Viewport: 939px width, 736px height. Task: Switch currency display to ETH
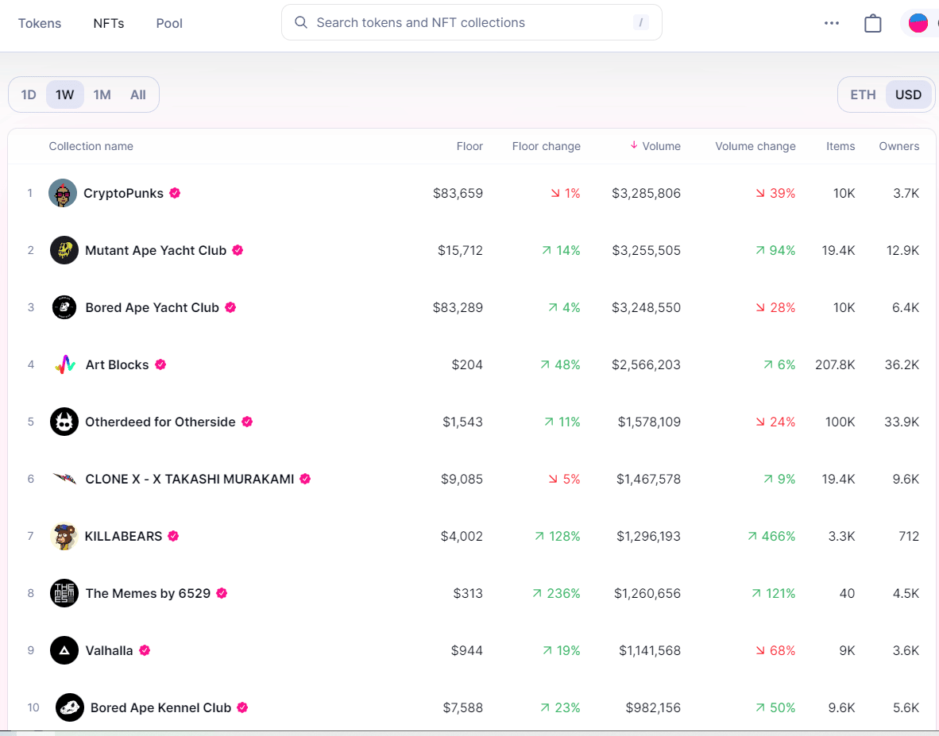[x=863, y=94]
